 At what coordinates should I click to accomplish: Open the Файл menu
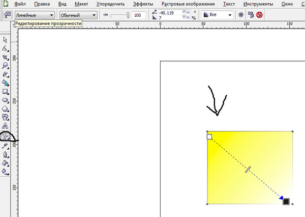(x=20, y=4)
